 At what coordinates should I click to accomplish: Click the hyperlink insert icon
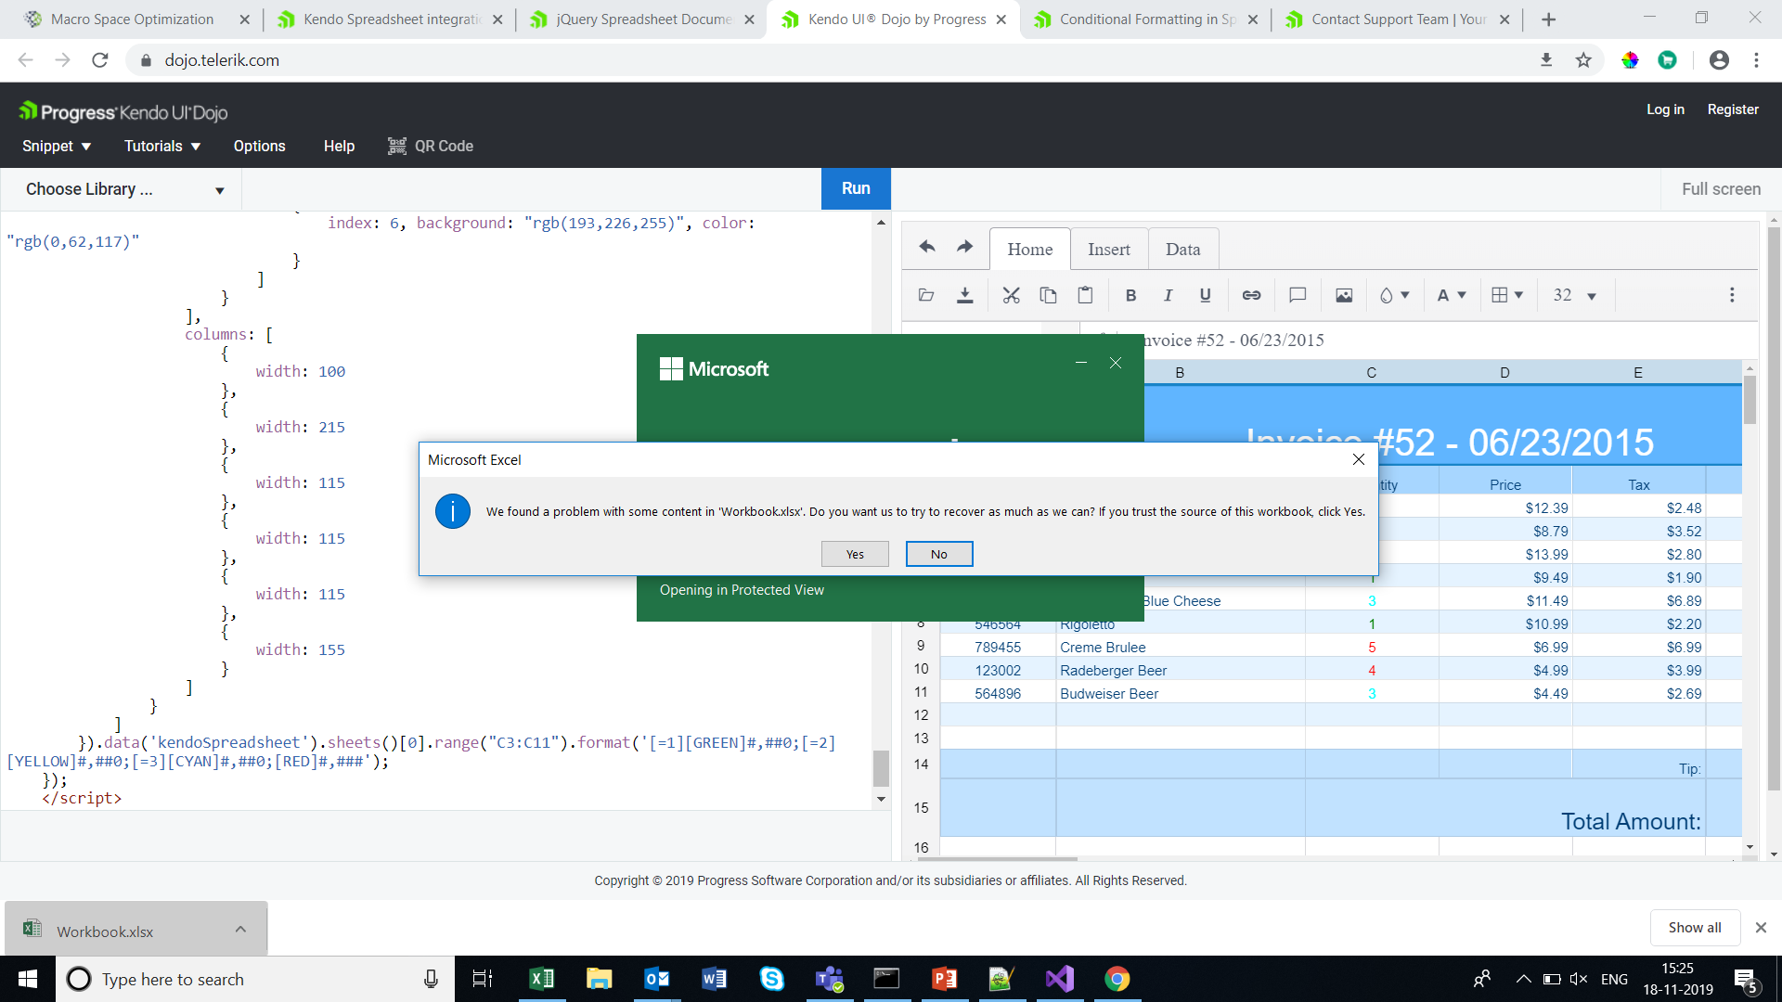(x=1251, y=295)
